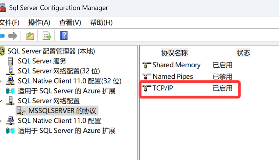This screenshot has height=160, width=279.
Task: Sort by the 状态 column header
Action: click(243, 53)
